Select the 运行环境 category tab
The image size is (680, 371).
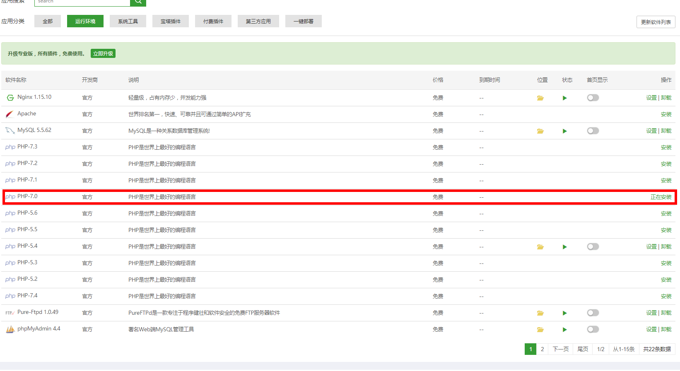point(85,21)
